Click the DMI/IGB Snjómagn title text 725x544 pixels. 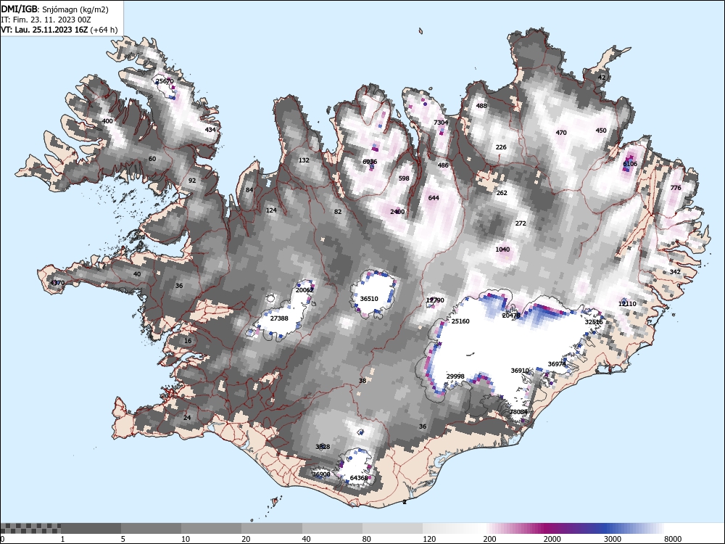[54, 9]
